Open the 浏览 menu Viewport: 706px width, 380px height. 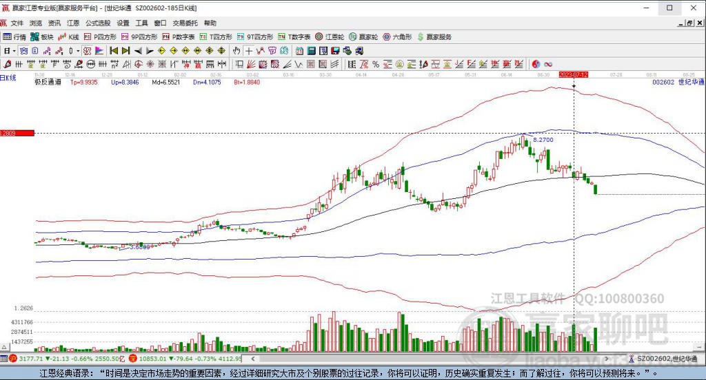tap(36, 23)
